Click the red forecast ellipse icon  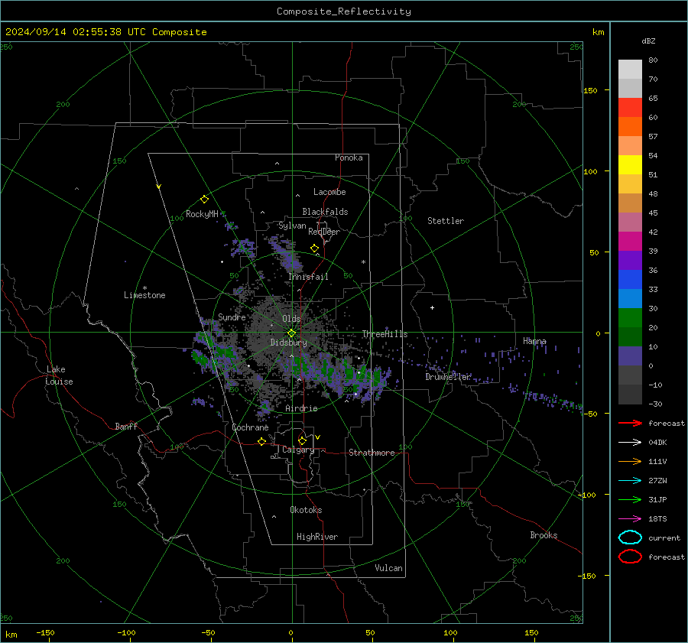pos(630,557)
